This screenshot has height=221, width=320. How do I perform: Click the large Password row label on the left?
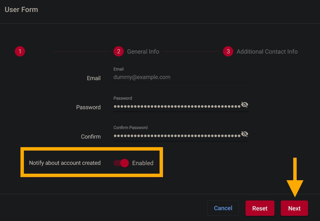pyautogui.click(x=88, y=107)
